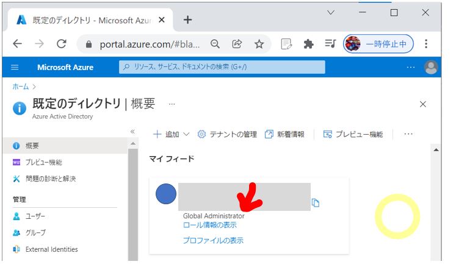Viewport: 456px width, 267px height.
Task: Open the reading list note extension icon
Action: (x=286, y=44)
